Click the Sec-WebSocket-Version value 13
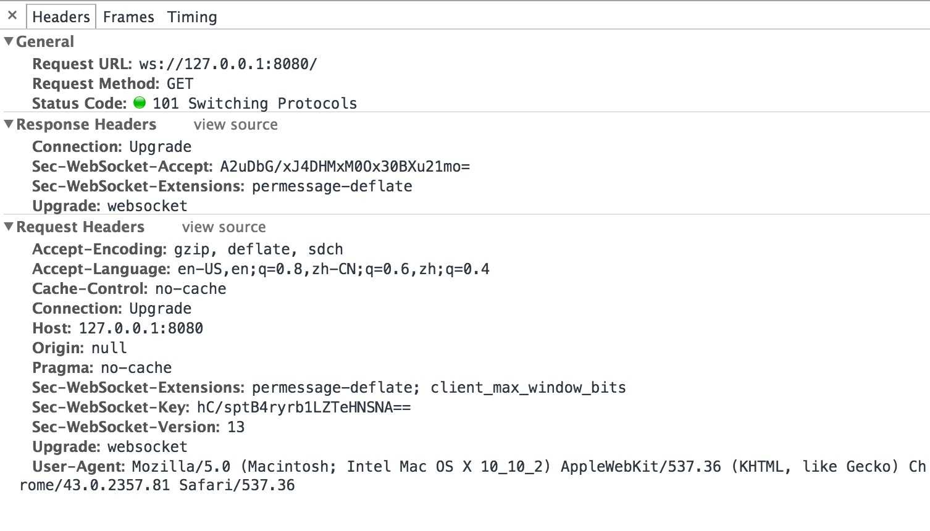The image size is (930, 531). (x=236, y=427)
